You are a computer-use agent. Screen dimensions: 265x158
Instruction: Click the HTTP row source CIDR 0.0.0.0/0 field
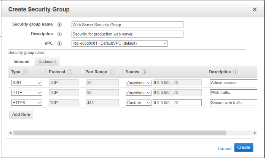pyautogui.click(x=177, y=93)
